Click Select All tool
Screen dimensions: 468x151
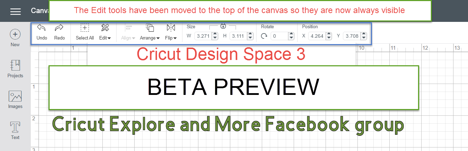pos(85,32)
